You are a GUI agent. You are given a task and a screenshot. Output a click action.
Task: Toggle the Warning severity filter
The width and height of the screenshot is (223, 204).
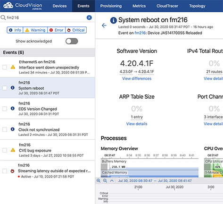[35, 30]
